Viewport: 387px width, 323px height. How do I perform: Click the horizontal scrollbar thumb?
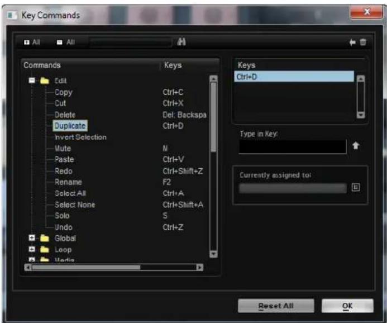pyautogui.click(x=86, y=268)
